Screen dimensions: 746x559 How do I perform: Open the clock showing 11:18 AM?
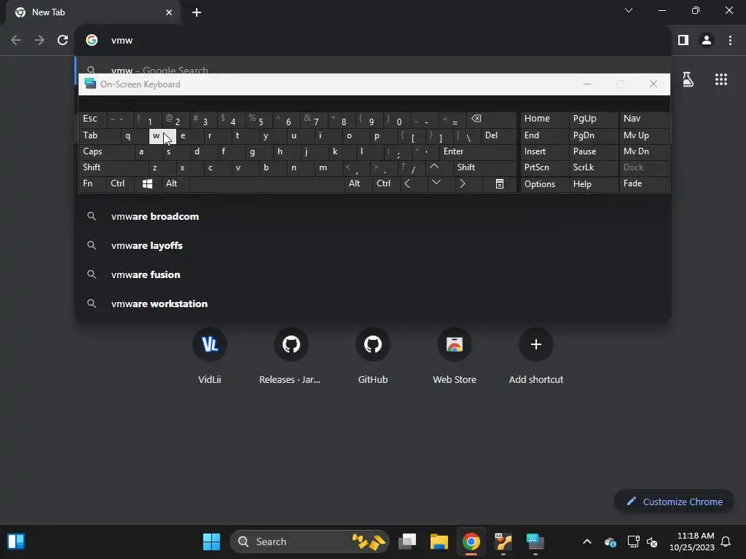(691, 542)
